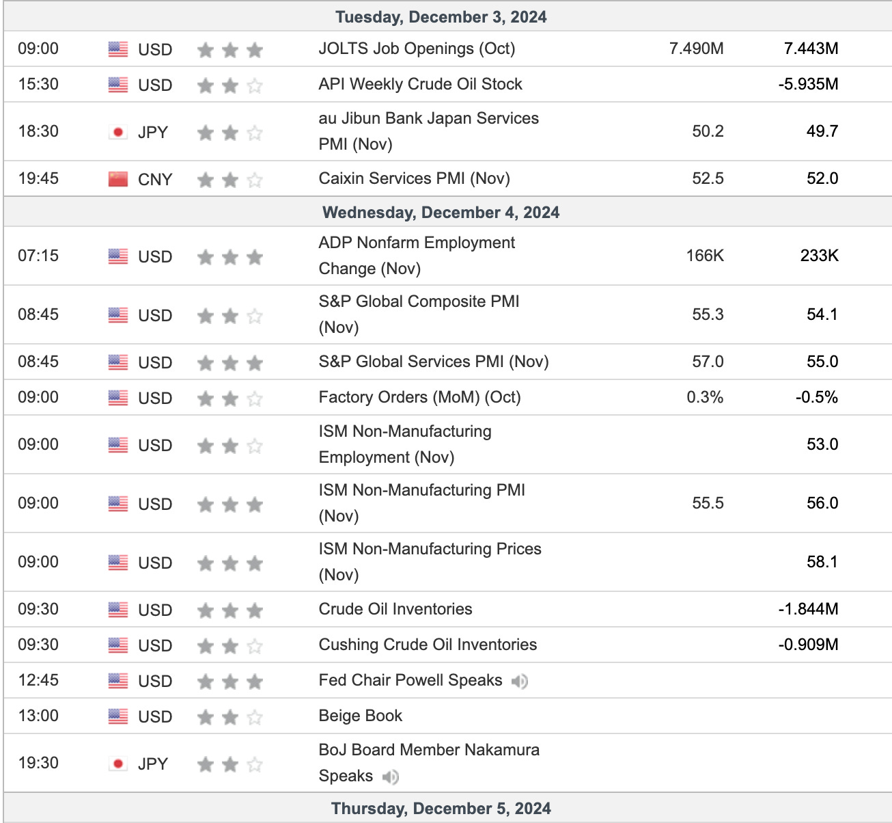The width and height of the screenshot is (892, 823).
Task: Select the Wednesday, December 4, 2024 header
Action: click(x=441, y=213)
